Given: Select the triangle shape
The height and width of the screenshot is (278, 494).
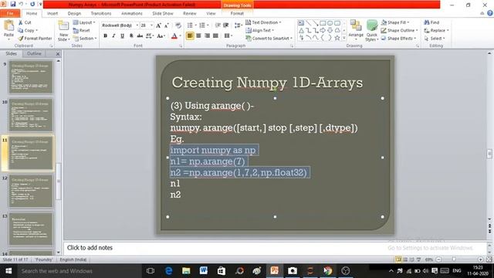Looking at the screenshot, I should point(301,31).
